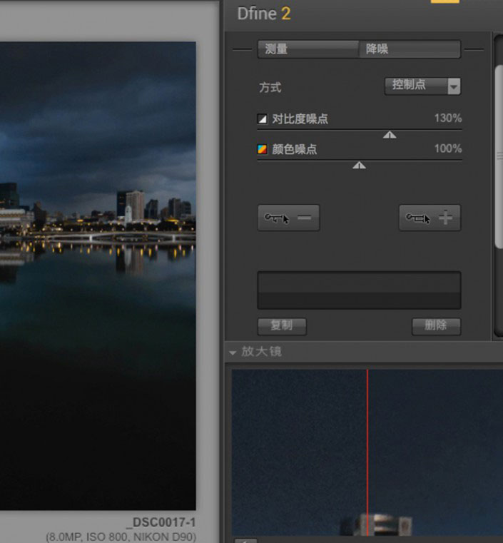Image resolution: width=503 pixels, height=543 pixels.
Task: Click the empty control point list box
Action: 359,290
